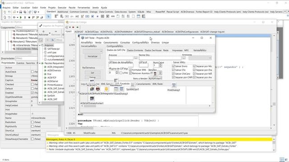Click the view forms icon in the toolbar

pyautogui.click(x=9, y=17)
